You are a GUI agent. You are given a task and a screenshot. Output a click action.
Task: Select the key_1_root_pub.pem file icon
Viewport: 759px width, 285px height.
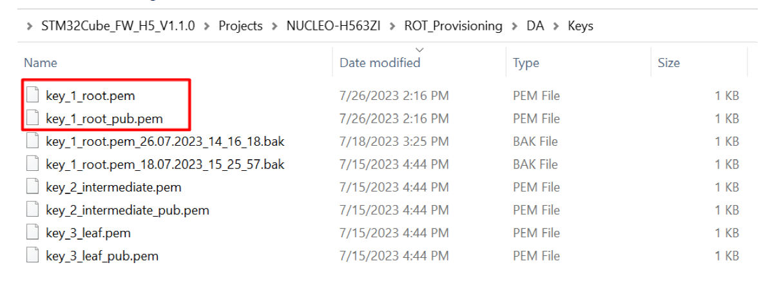(32, 118)
